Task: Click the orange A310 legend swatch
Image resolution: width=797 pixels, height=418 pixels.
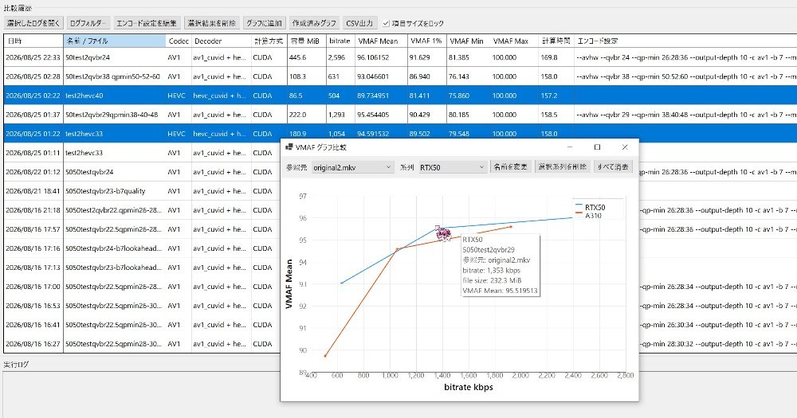Action: coord(579,213)
